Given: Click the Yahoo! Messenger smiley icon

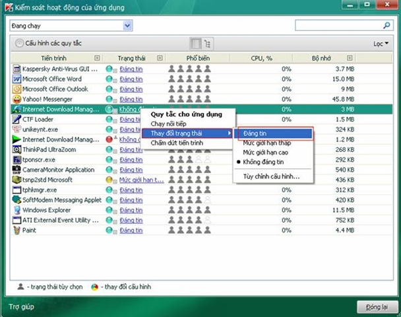Looking at the screenshot, I should 16,99.
